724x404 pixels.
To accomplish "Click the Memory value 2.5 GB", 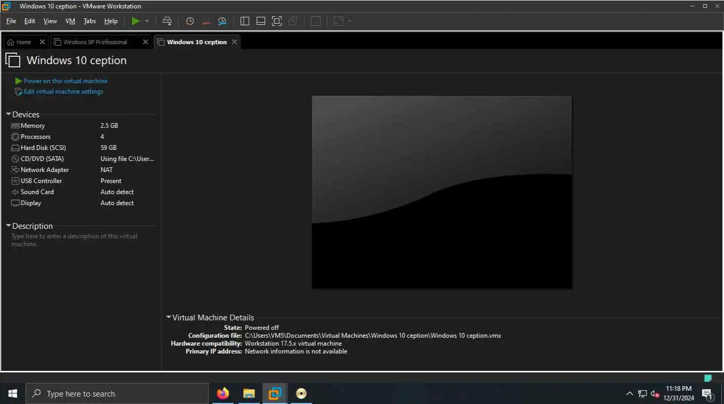I will click(109, 126).
